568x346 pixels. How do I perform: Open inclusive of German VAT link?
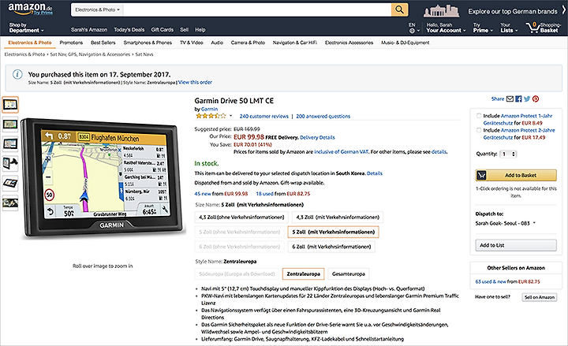point(342,152)
